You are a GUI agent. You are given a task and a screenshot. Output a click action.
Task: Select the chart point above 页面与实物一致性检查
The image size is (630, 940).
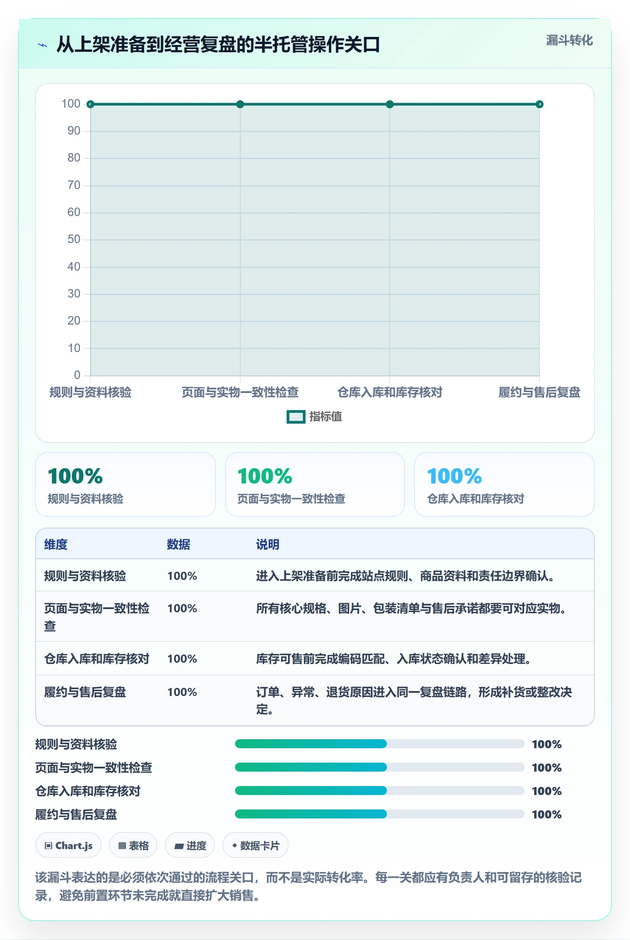tap(240, 104)
